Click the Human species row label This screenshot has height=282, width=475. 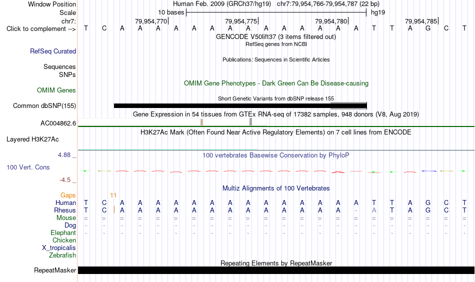tap(65, 202)
